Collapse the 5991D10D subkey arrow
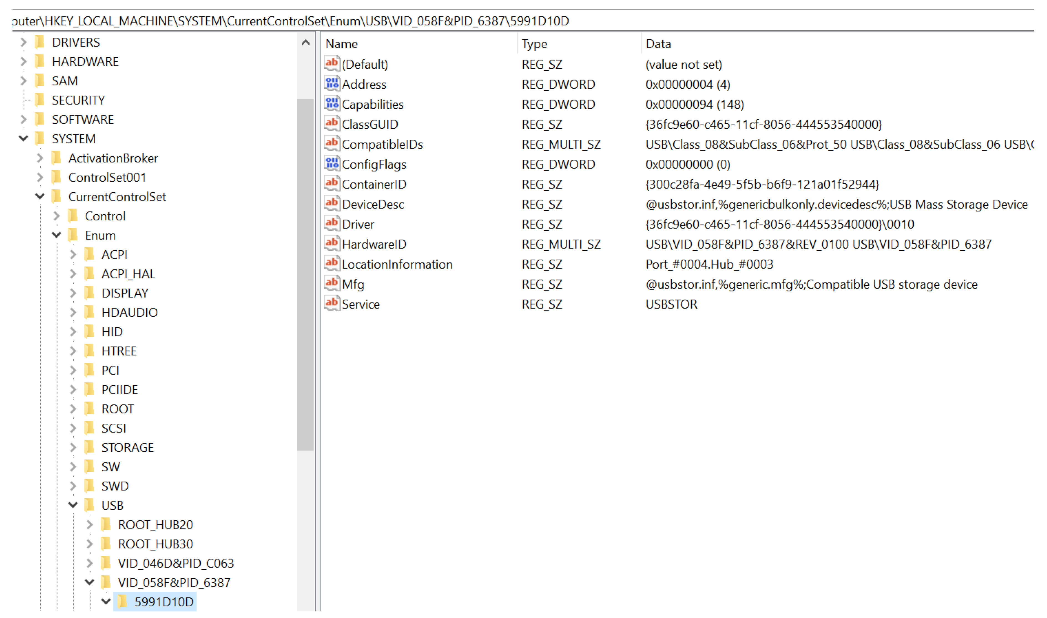Screen dimensions: 1047x618 click(106, 601)
